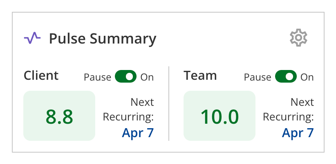Image resolution: width=336 pixels, height=164 pixels.
Task: Click Team's Next Recurring label
Action: pyautogui.click(x=289, y=109)
